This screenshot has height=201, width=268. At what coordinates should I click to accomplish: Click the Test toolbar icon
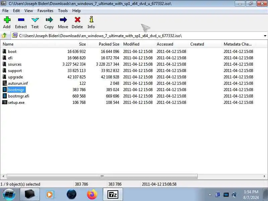pos(35,20)
